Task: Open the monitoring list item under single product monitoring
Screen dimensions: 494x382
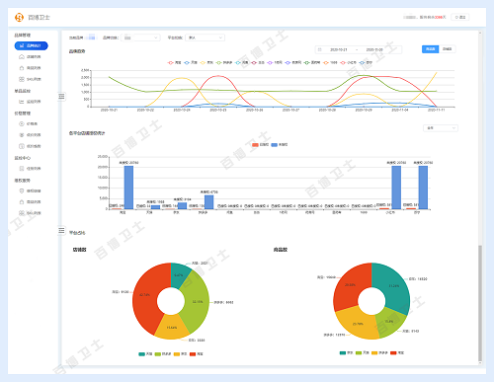Action: [30, 102]
